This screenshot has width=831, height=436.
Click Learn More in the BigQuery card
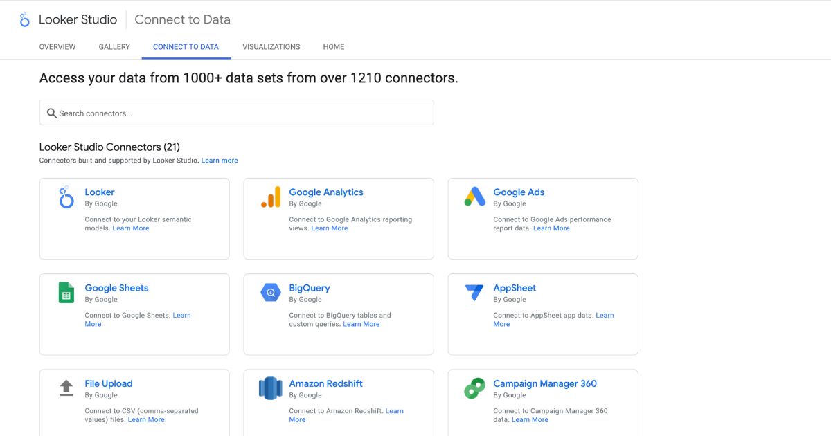pos(361,324)
